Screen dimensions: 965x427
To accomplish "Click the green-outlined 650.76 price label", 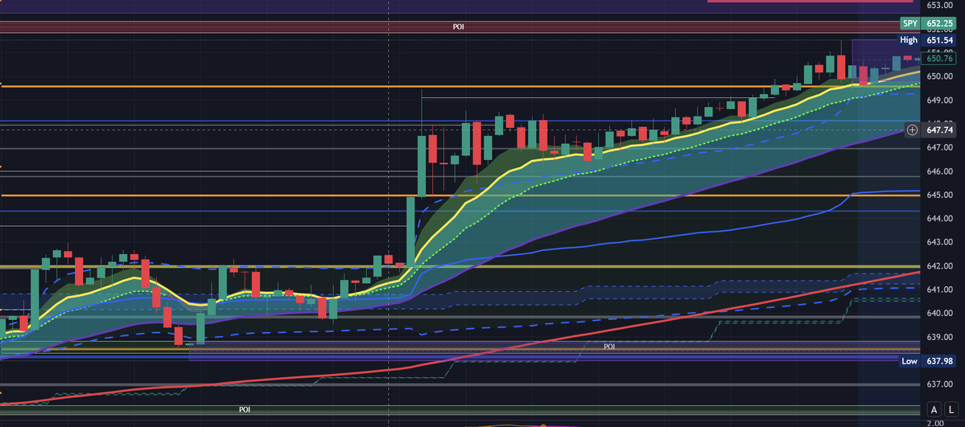I will click(x=940, y=59).
